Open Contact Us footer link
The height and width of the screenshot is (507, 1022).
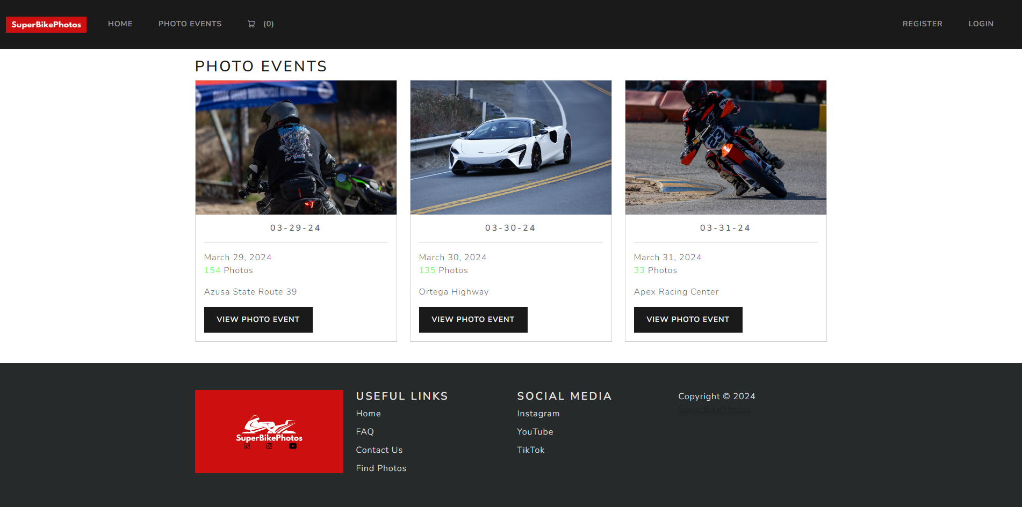click(379, 450)
